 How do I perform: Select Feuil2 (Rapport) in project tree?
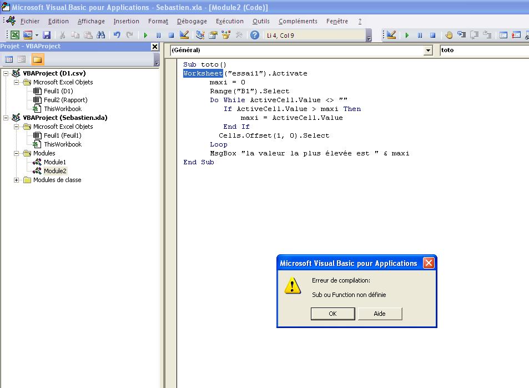coord(66,100)
